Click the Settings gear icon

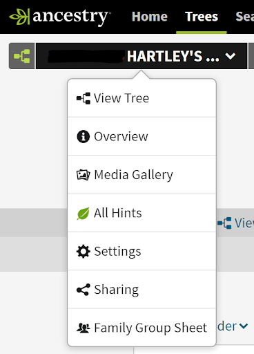83,252
